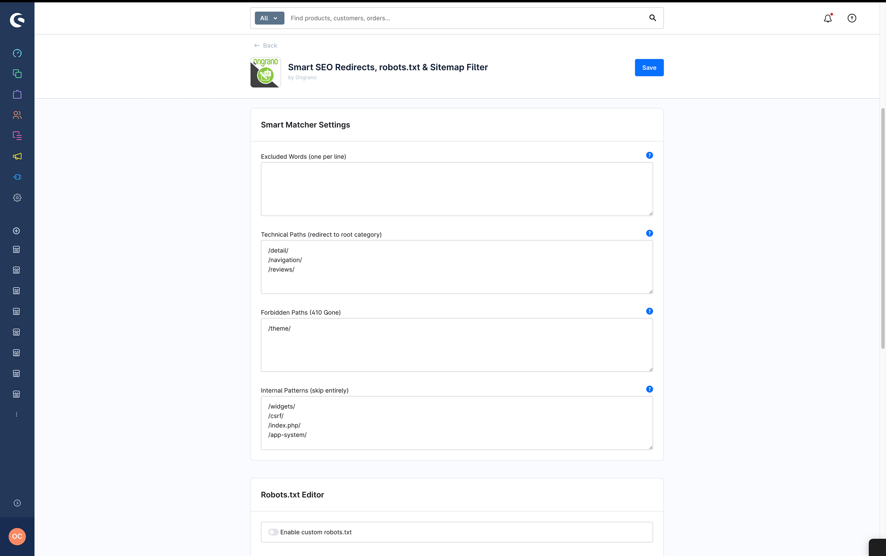Open the Orders shopping bag icon
The height and width of the screenshot is (556, 886).
[x=17, y=94]
